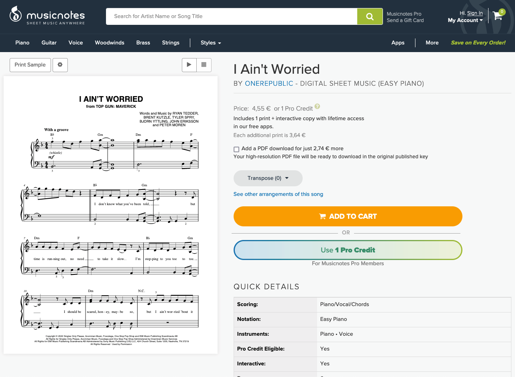Screen dimensions: 515x377
Task: Open See other arrangements of this song
Action: tap(278, 194)
